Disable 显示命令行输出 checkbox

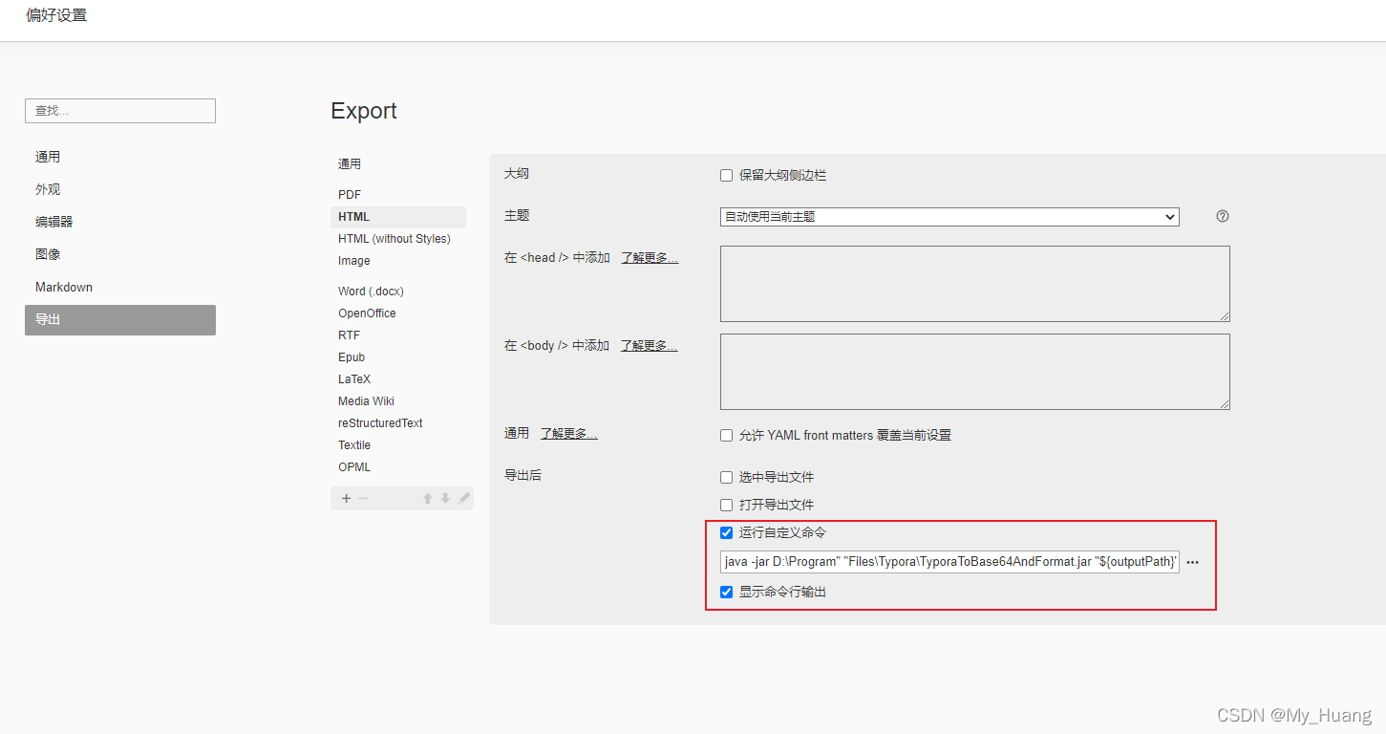click(x=726, y=591)
